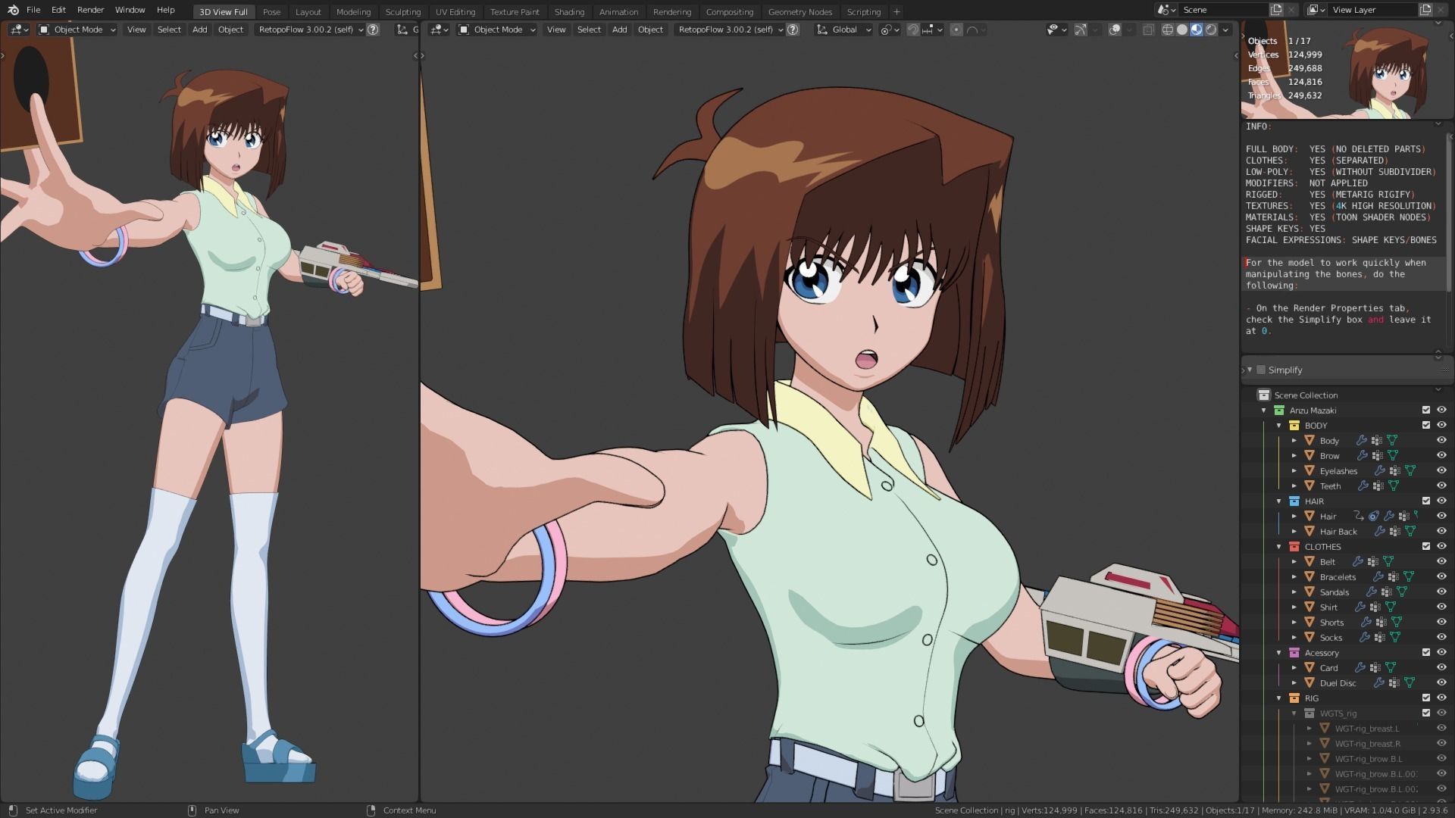Collapse the CLOTHES collection
The width and height of the screenshot is (1455, 818).
(1279, 547)
